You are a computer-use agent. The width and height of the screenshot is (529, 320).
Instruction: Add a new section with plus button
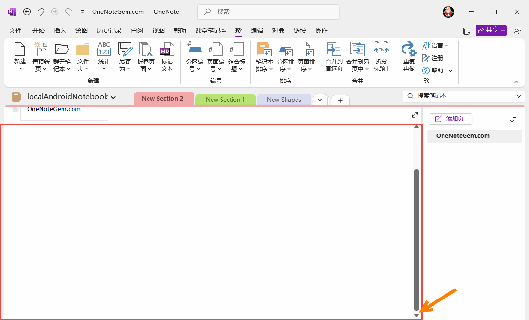[340, 100]
